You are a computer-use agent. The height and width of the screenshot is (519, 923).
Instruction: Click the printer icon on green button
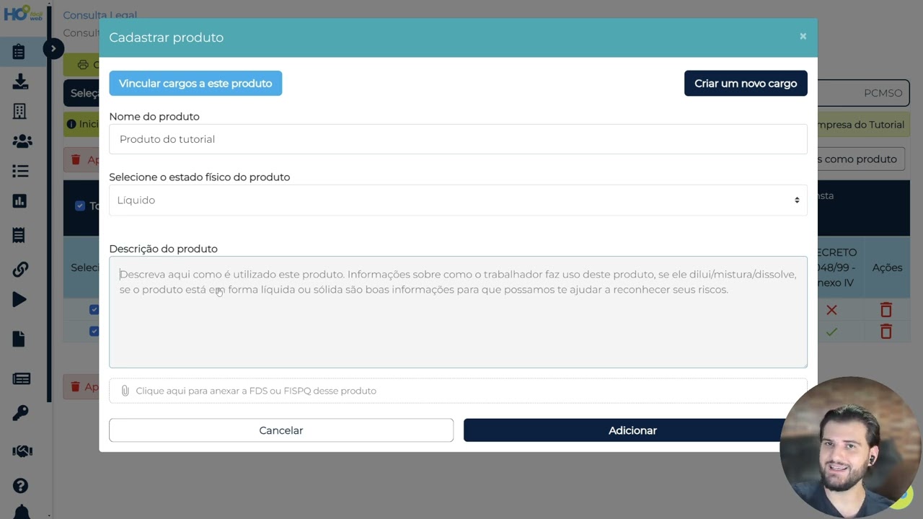pos(83,65)
